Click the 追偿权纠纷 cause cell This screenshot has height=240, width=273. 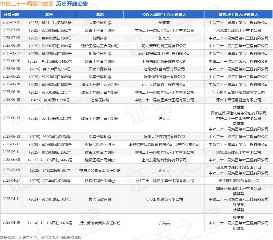(x=100, y=100)
